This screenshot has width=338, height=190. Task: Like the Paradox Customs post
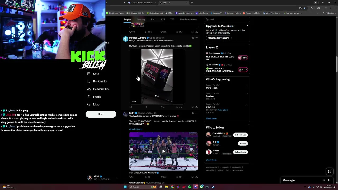tap(162, 107)
